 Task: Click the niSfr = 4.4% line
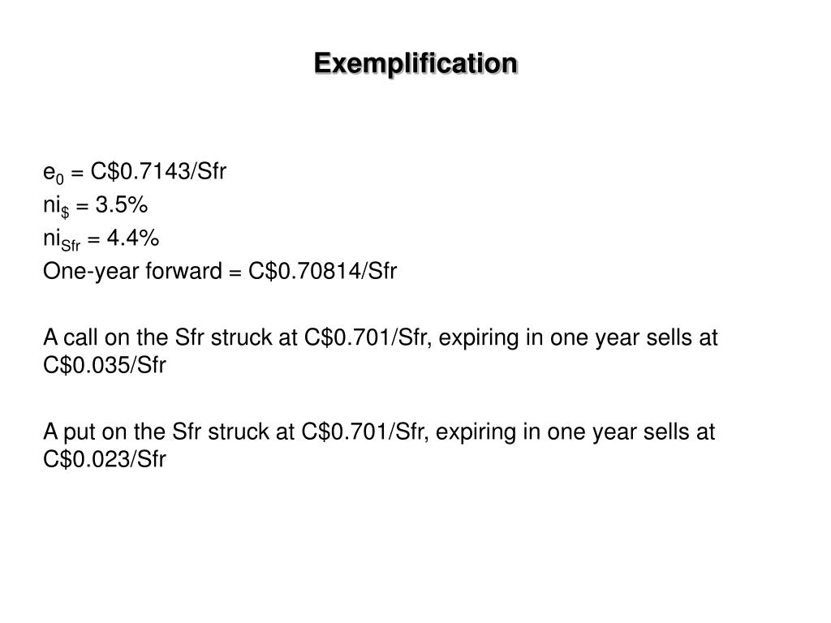[x=101, y=239]
